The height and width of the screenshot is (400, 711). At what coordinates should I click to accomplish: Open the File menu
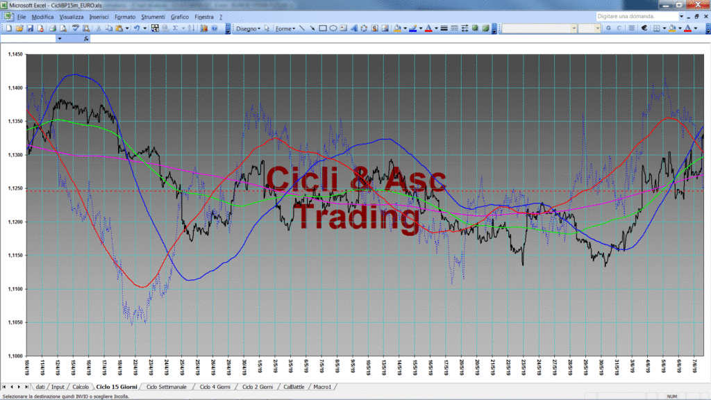[22, 17]
